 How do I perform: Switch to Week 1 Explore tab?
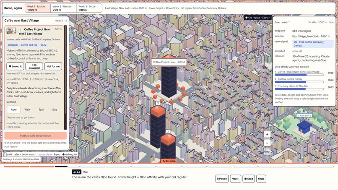click(38, 8)
